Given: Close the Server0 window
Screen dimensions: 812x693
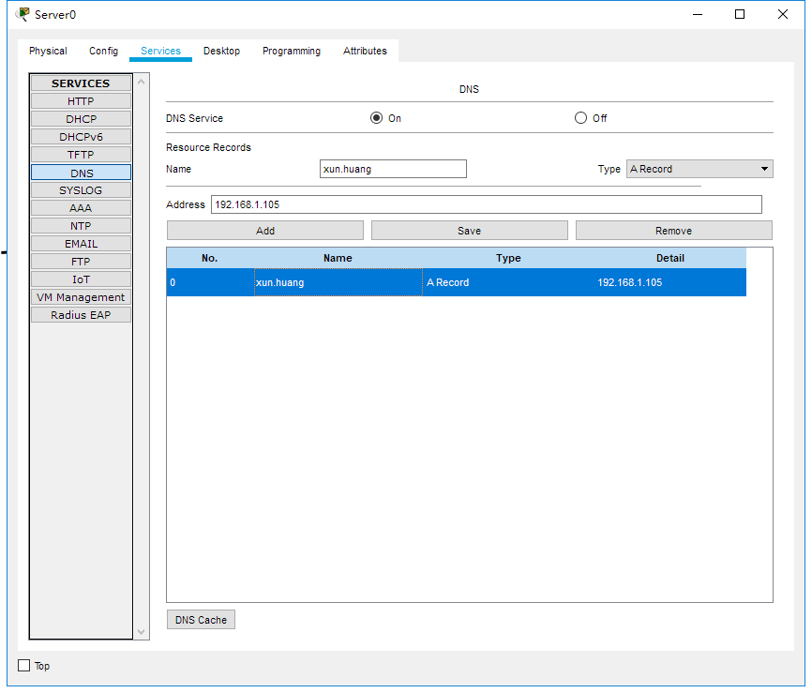Looking at the screenshot, I should pyautogui.click(x=783, y=14).
